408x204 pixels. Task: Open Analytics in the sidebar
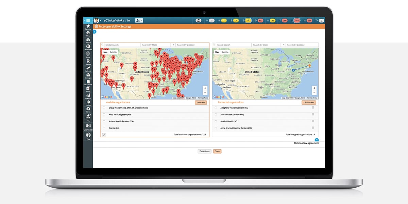pyautogui.click(x=88, y=96)
